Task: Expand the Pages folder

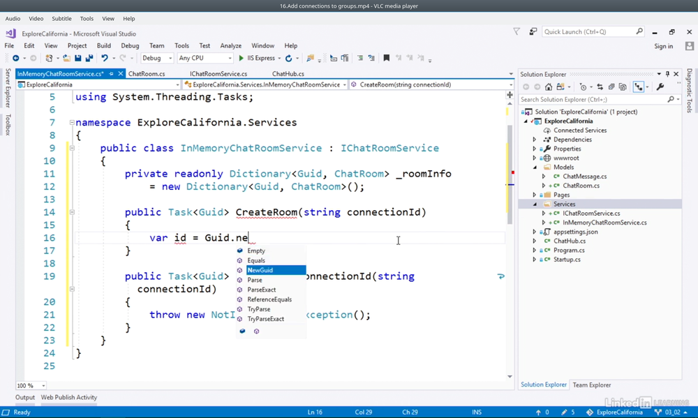Action: (535, 195)
